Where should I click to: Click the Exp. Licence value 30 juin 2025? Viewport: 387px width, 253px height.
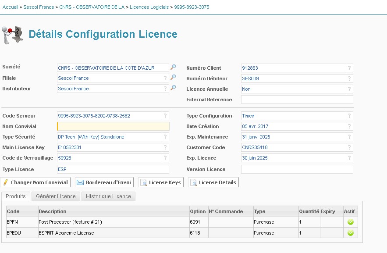[x=255, y=158]
